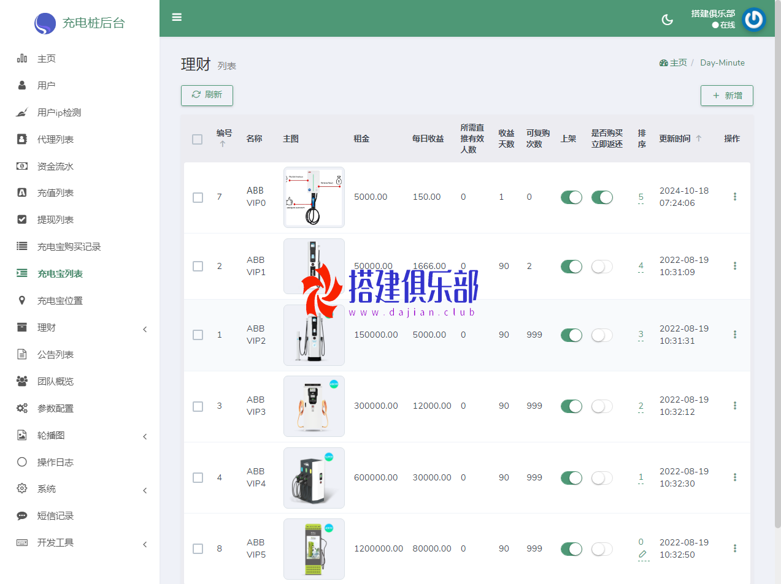The height and width of the screenshot is (584, 781).
Task: Click the 主页 bar chart sidebar icon
Action: pyautogui.click(x=22, y=58)
